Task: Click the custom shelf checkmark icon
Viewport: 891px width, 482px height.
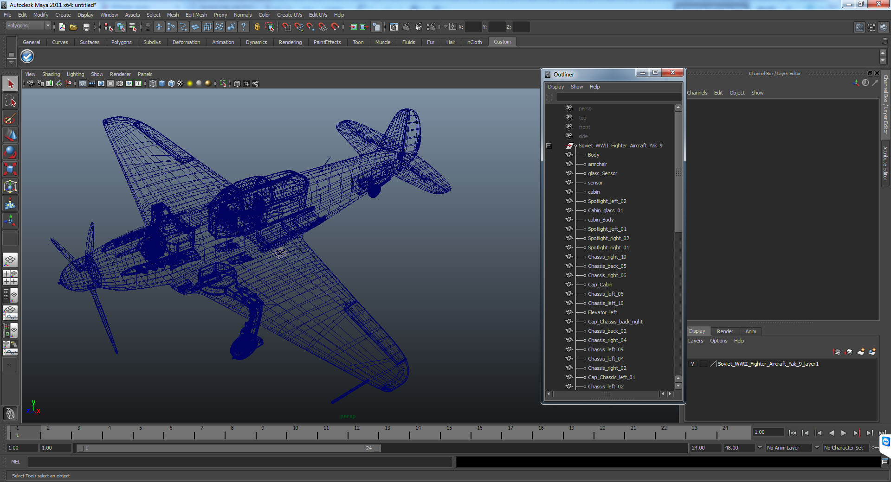Action: (x=27, y=57)
